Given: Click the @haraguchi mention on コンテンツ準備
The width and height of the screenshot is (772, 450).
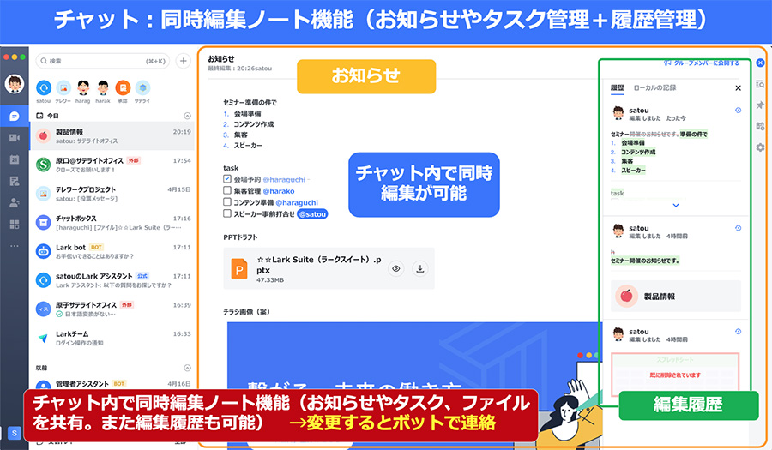Looking at the screenshot, I should (x=297, y=202).
